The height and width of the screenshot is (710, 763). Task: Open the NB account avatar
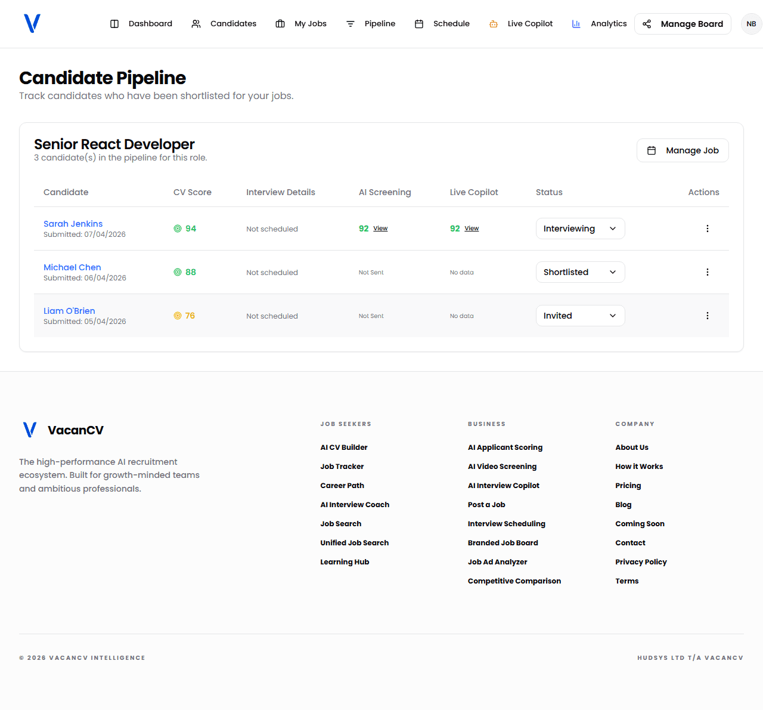point(751,24)
